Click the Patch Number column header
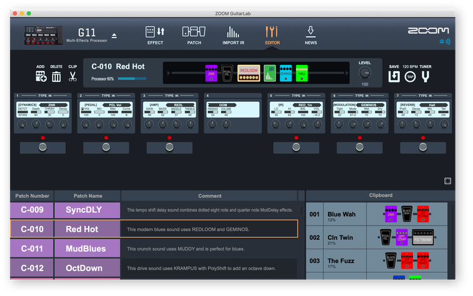 (x=32, y=196)
